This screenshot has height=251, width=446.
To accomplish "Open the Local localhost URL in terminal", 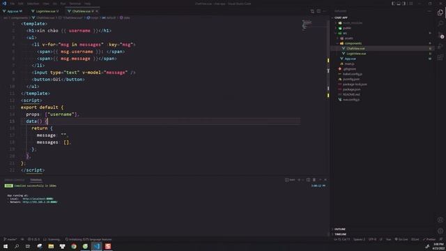I will (38, 199).
